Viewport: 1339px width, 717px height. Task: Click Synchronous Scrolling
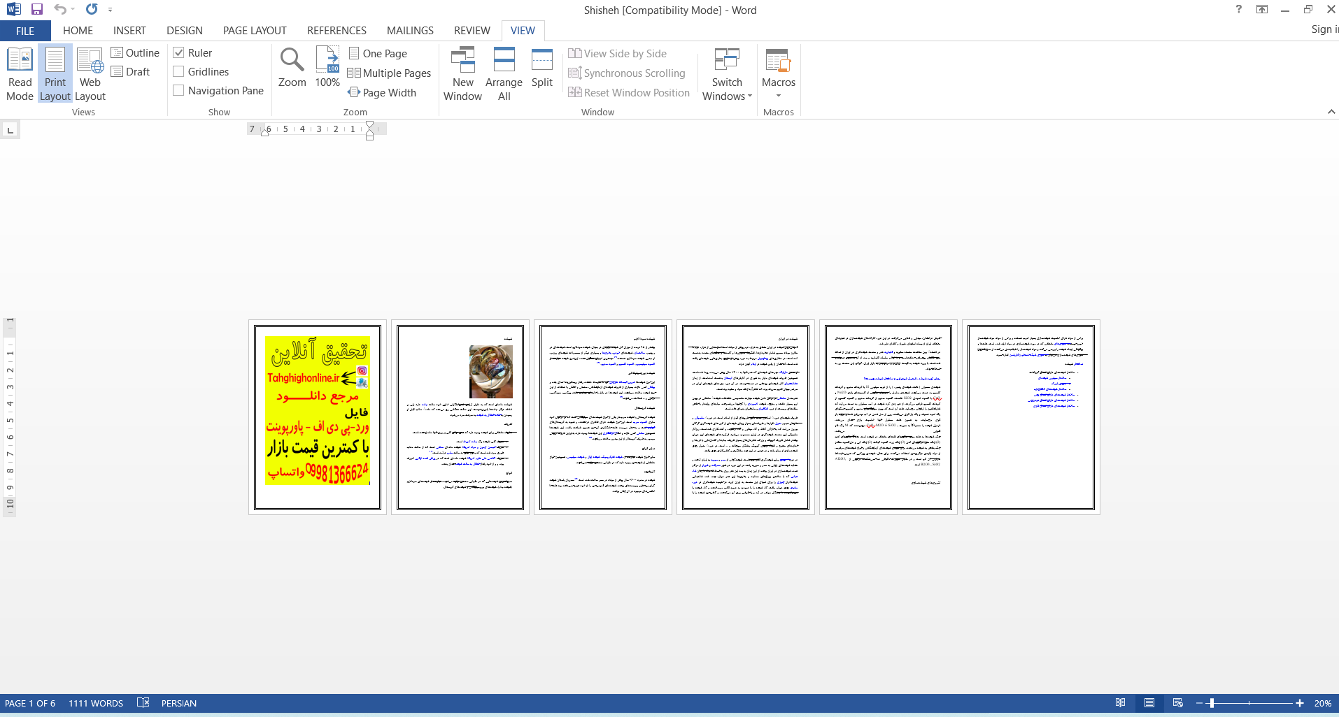(x=627, y=73)
